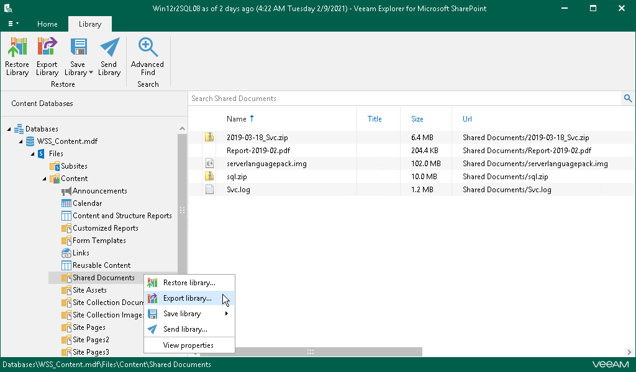Select View properties in context menu
636x372 pixels.
[189, 345]
